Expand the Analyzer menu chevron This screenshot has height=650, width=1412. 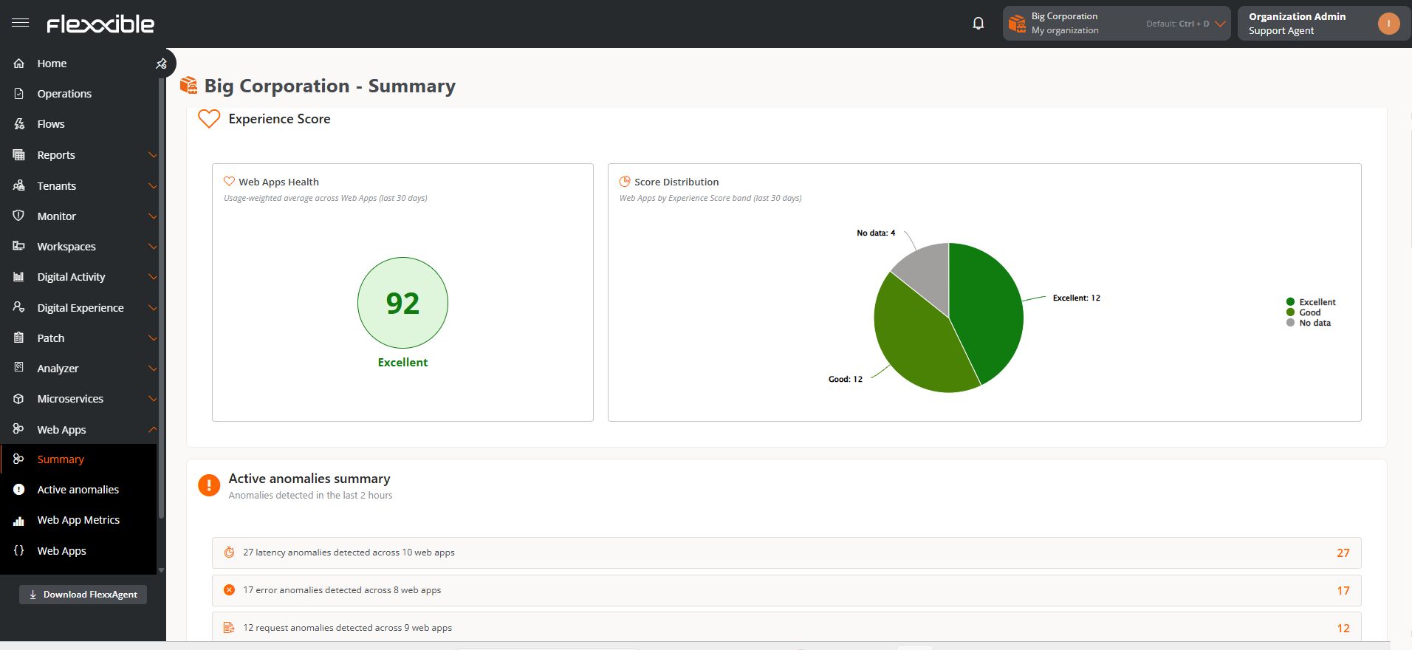click(x=153, y=369)
